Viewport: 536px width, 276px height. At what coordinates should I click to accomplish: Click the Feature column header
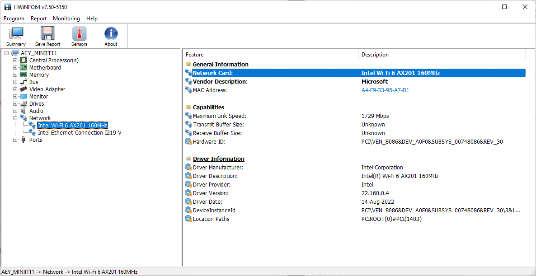271,55
